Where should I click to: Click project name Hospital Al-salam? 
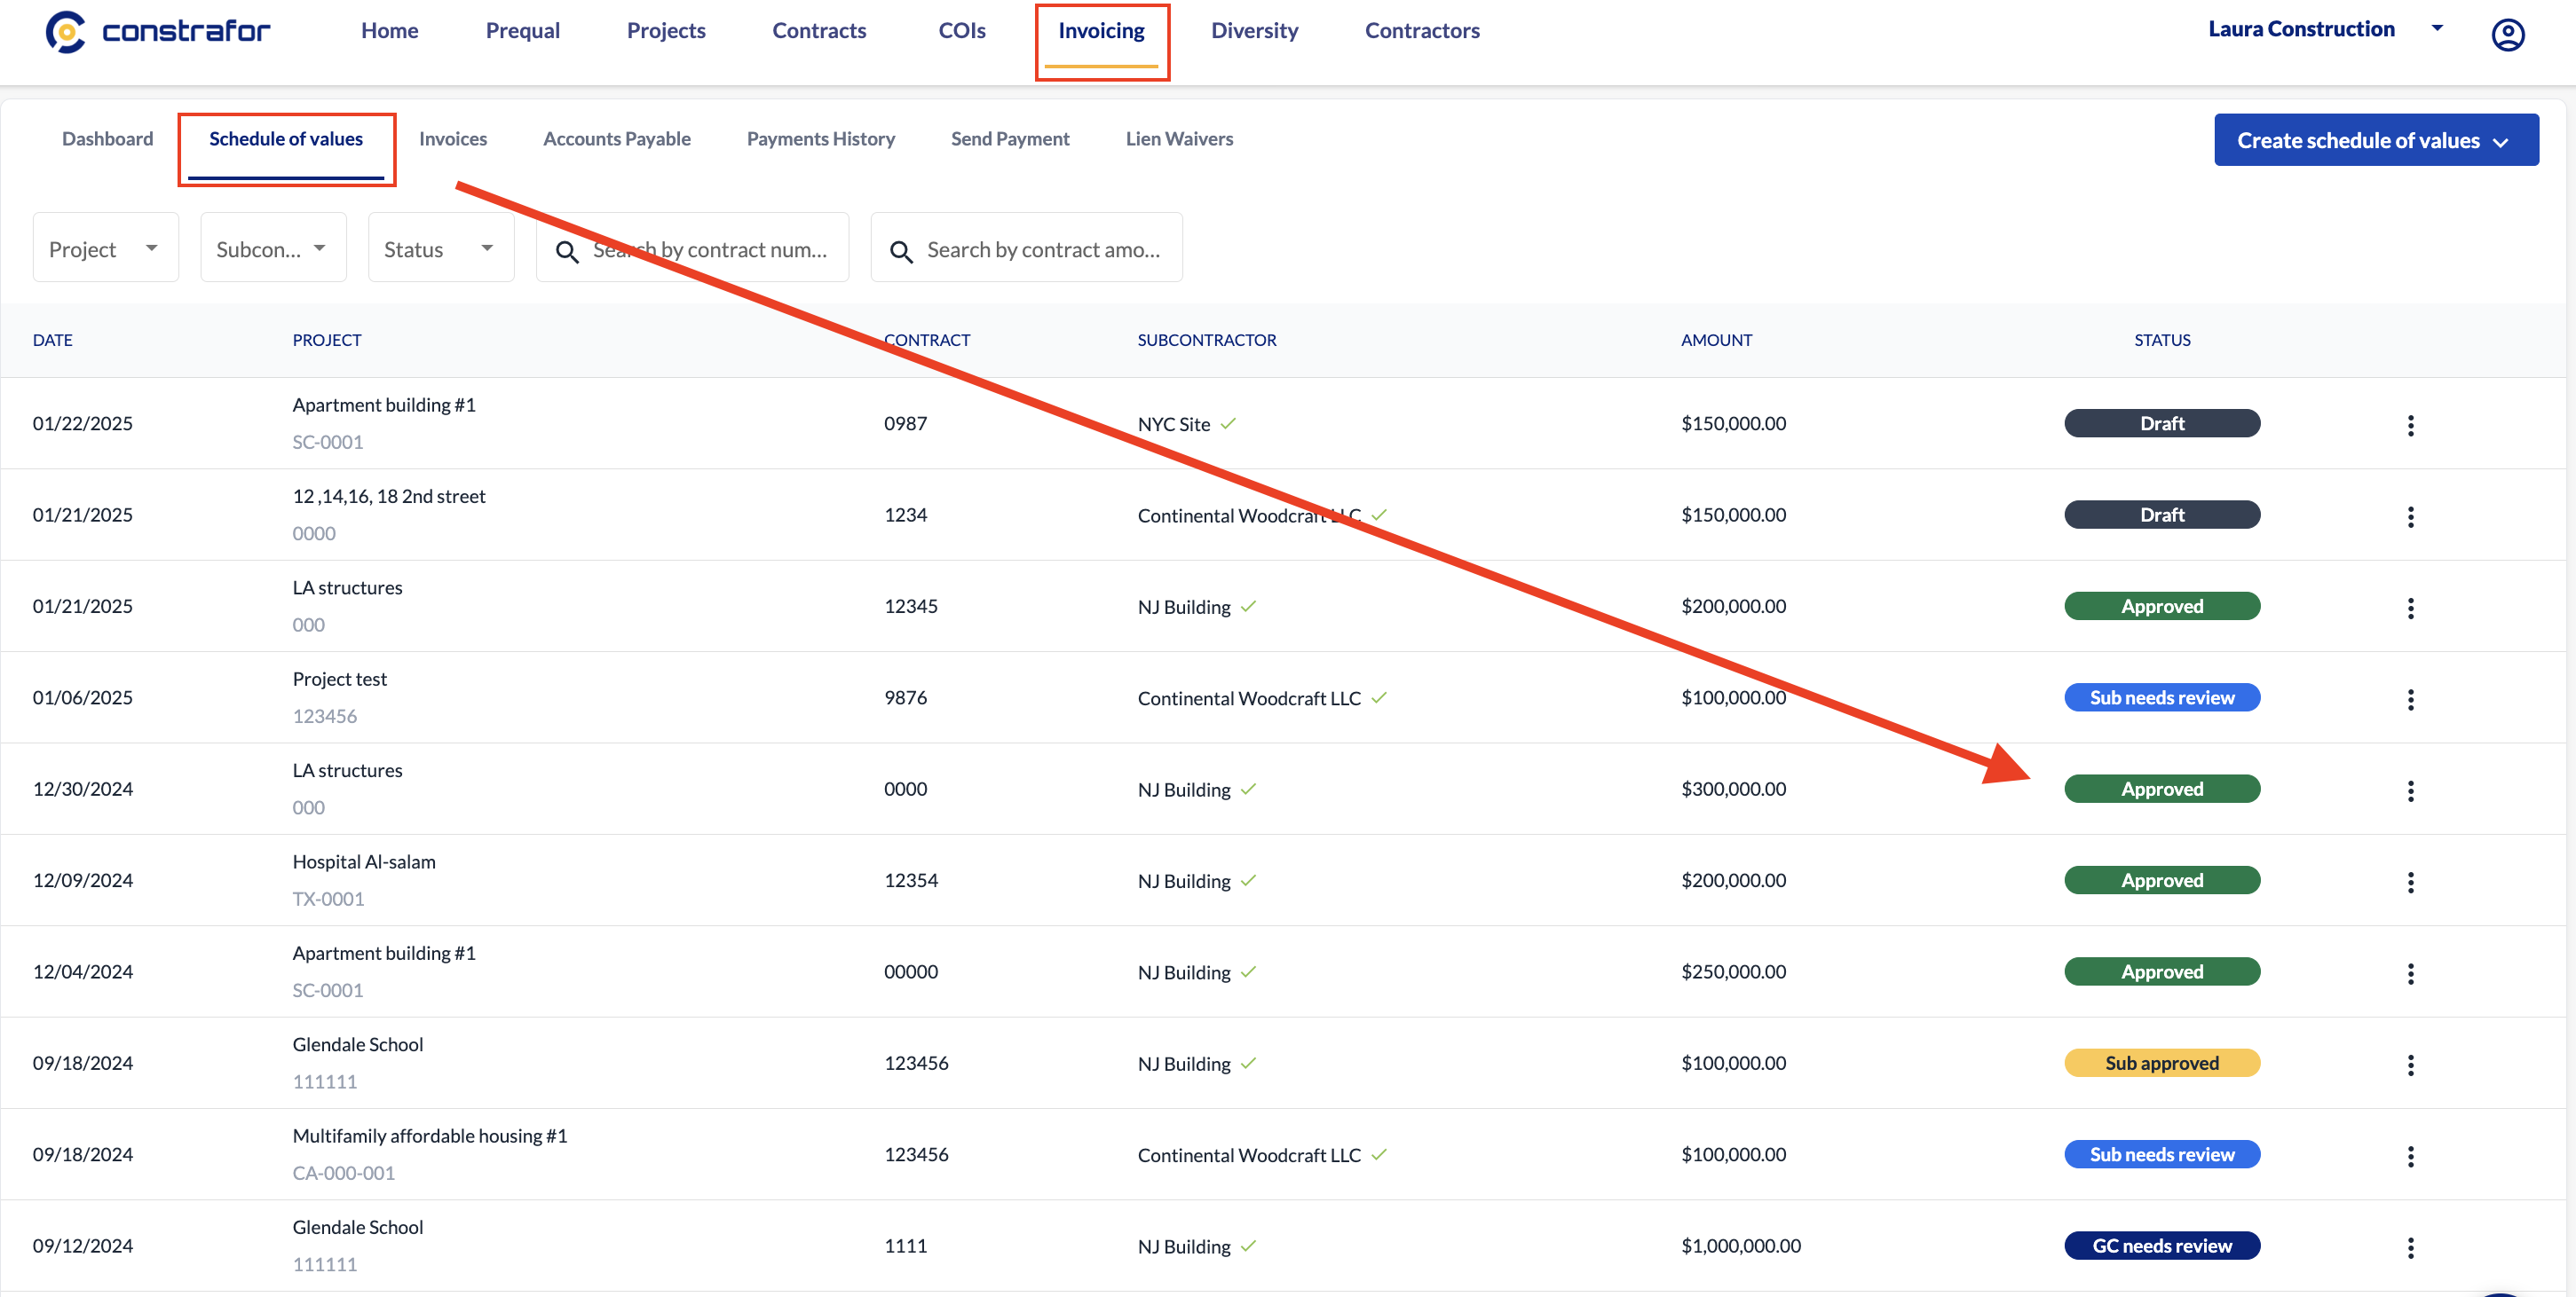tap(364, 862)
